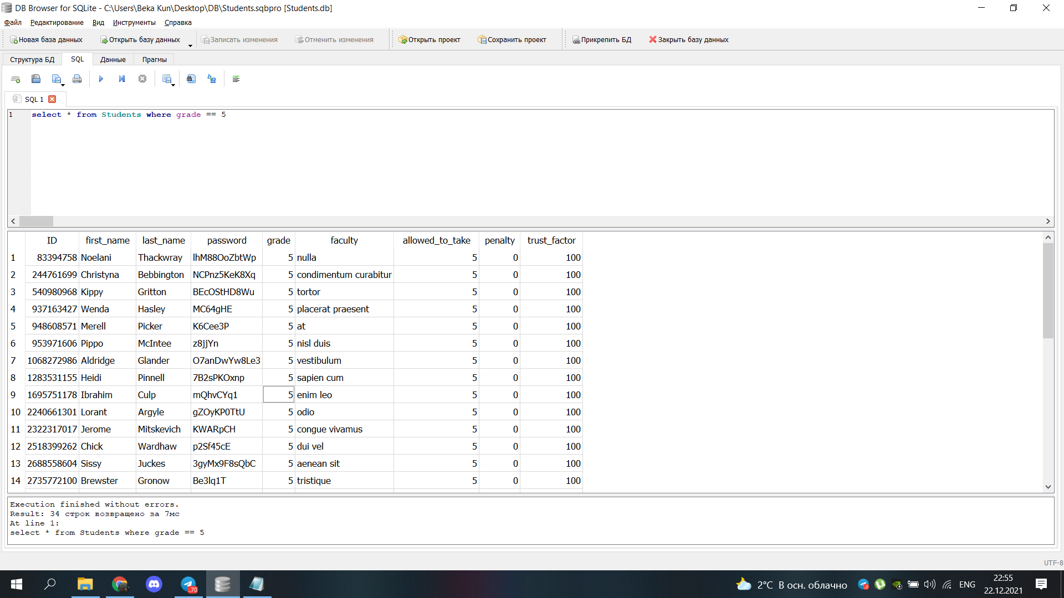The width and height of the screenshot is (1064, 598).
Task: Switch to the Структура БД tab
Action: pyautogui.click(x=32, y=60)
